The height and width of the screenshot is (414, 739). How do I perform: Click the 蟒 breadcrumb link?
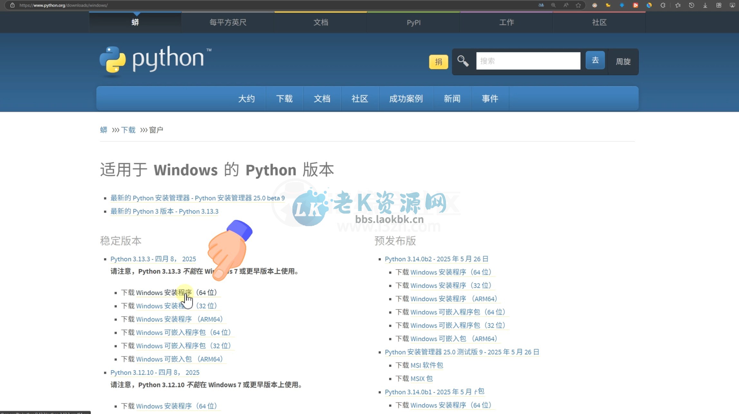click(x=104, y=130)
